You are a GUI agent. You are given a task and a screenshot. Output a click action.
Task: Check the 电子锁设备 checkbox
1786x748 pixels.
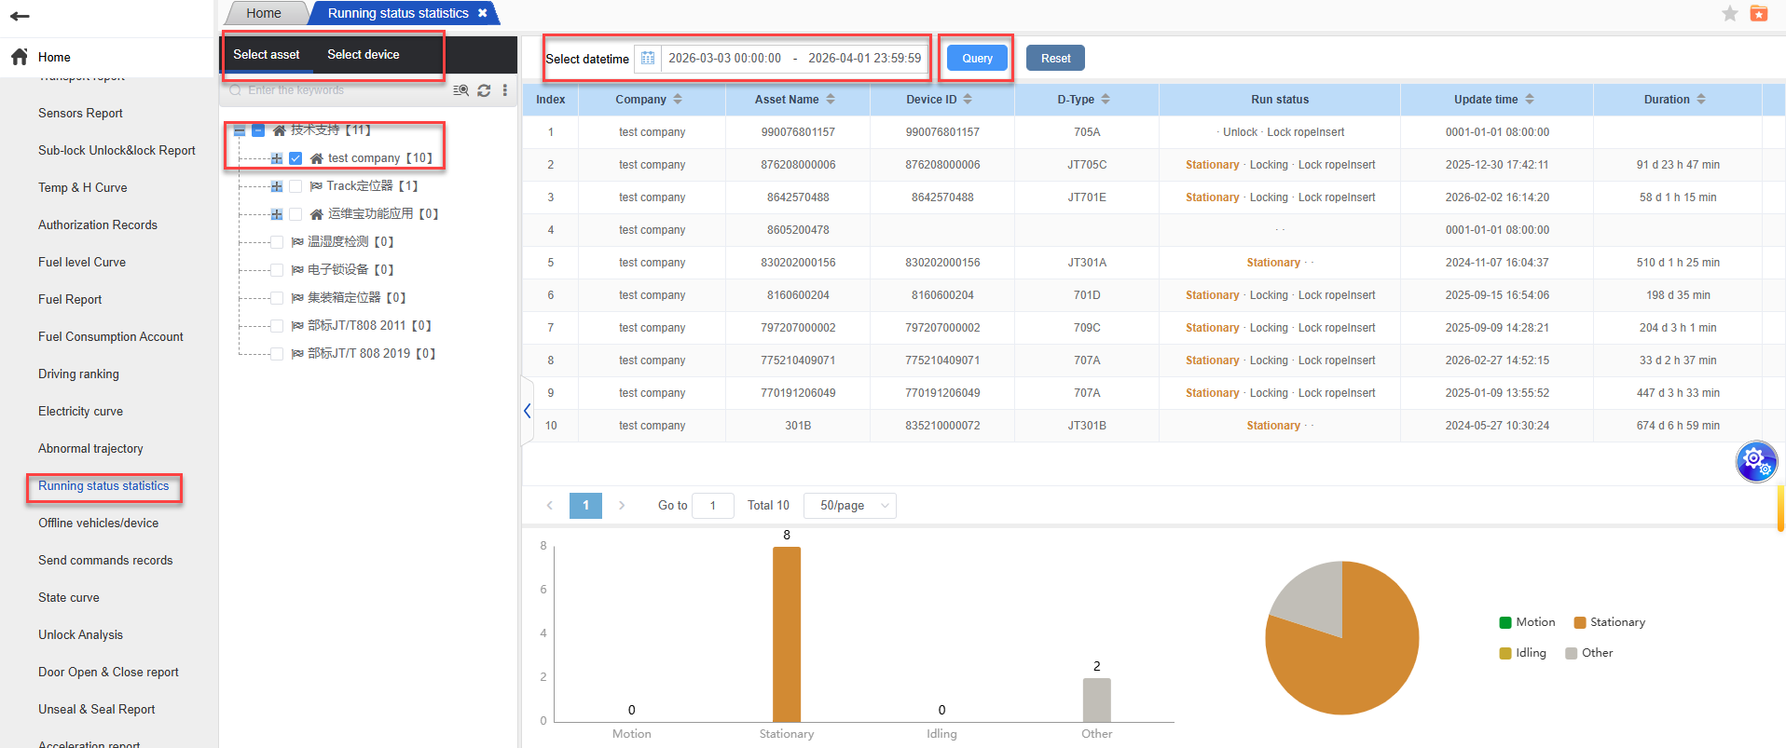click(x=277, y=270)
